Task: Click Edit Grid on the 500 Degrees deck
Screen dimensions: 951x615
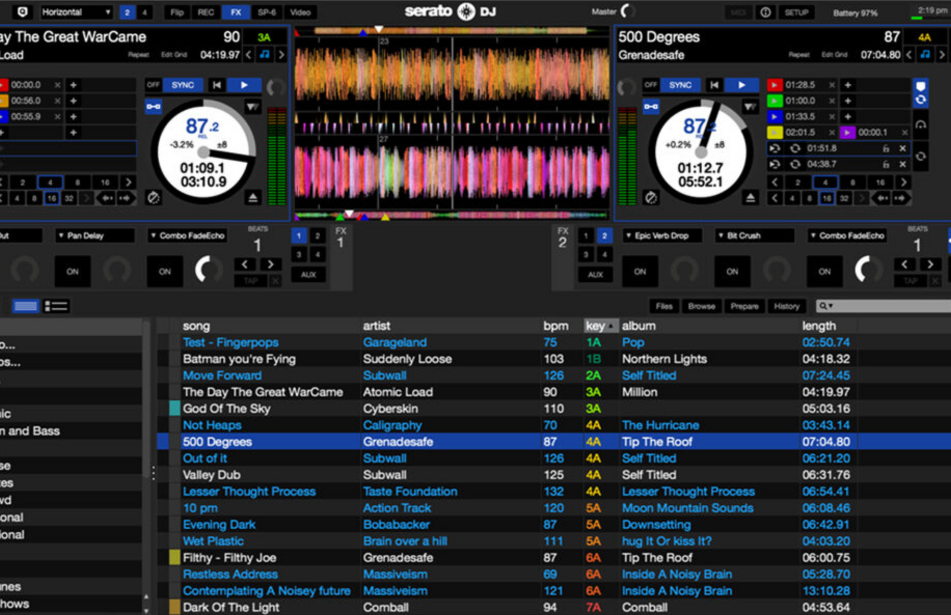Action: point(833,55)
